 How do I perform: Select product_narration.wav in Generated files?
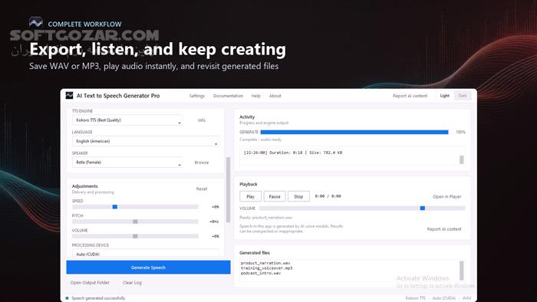tap(265, 263)
